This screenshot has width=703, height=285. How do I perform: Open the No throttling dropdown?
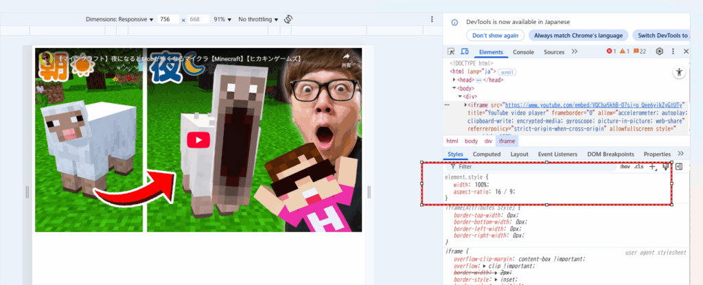click(257, 19)
